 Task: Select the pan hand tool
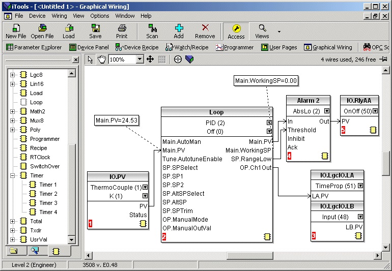(102, 59)
